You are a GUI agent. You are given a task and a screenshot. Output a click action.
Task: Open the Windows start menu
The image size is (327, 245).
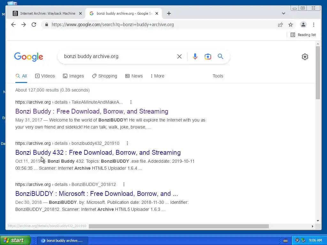[x=15, y=240]
